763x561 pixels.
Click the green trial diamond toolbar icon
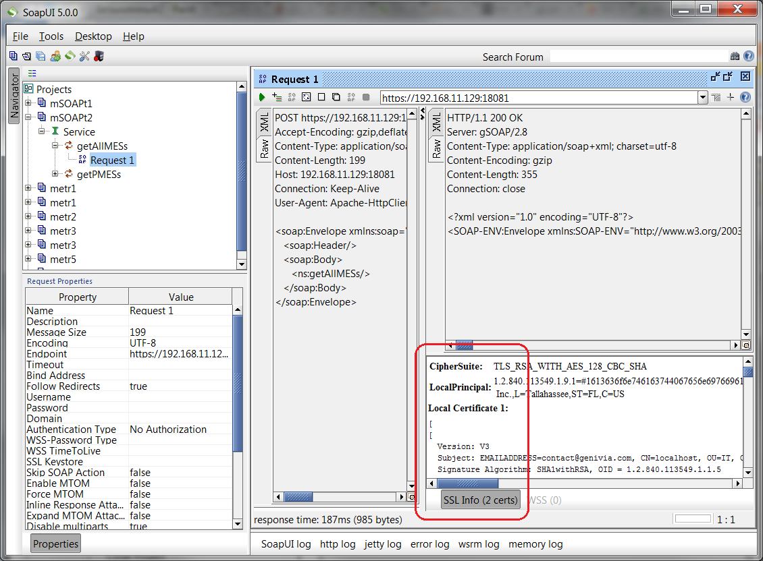(70, 57)
